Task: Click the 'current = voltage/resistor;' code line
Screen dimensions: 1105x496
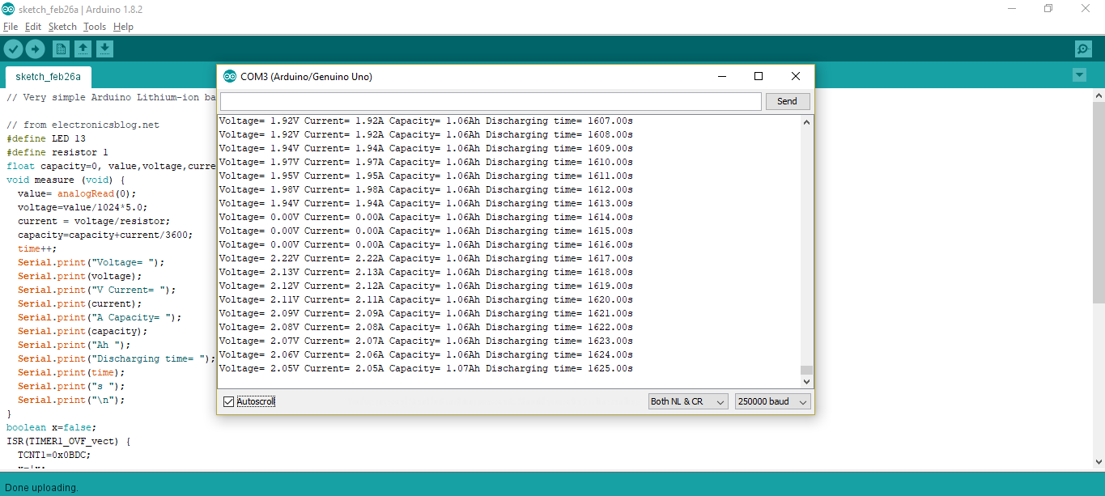Action: tap(94, 221)
